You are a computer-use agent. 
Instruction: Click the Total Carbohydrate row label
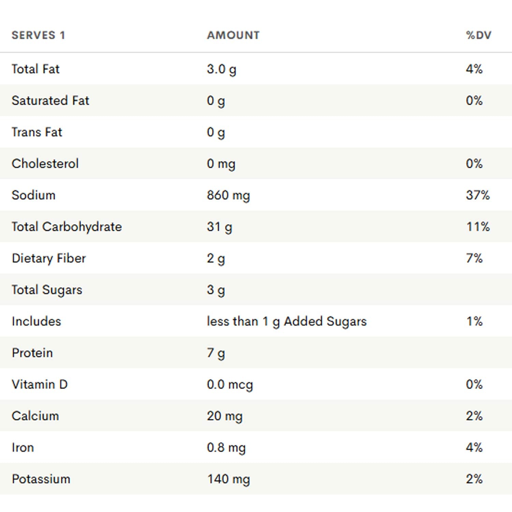click(67, 227)
